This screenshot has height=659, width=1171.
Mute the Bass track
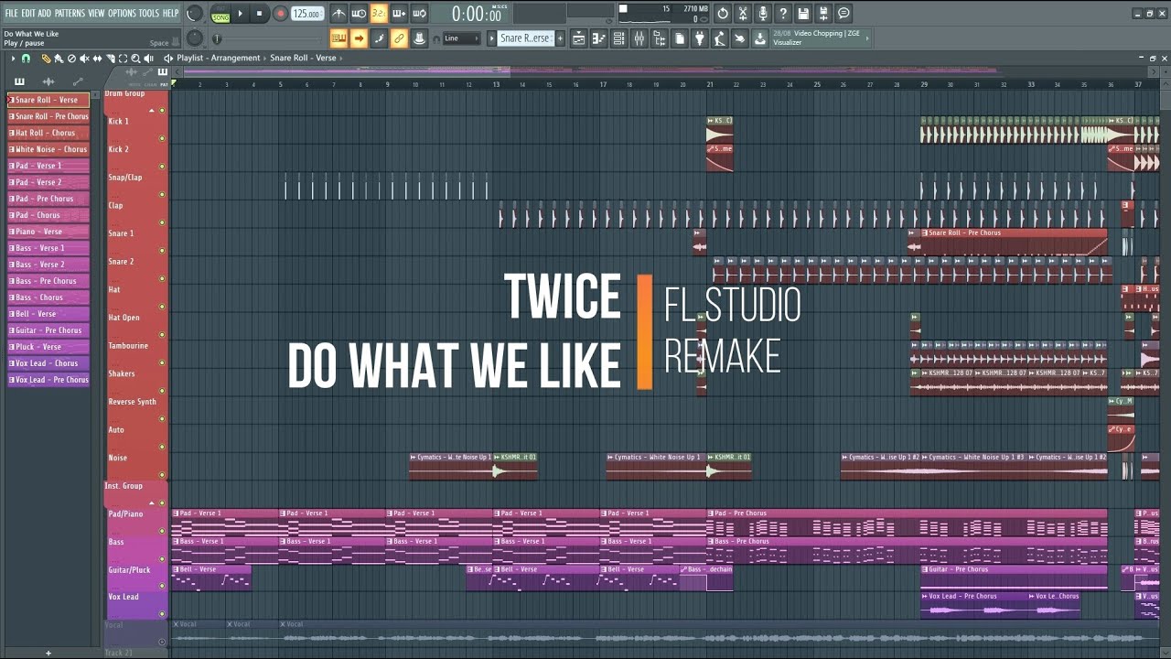click(162, 559)
